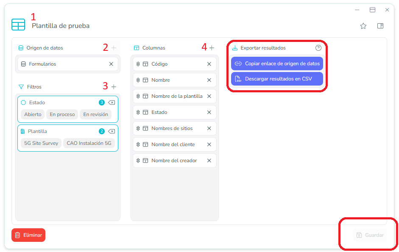This screenshot has height=252, width=399.
Task: Select the En proceso status chip
Action: [62, 114]
